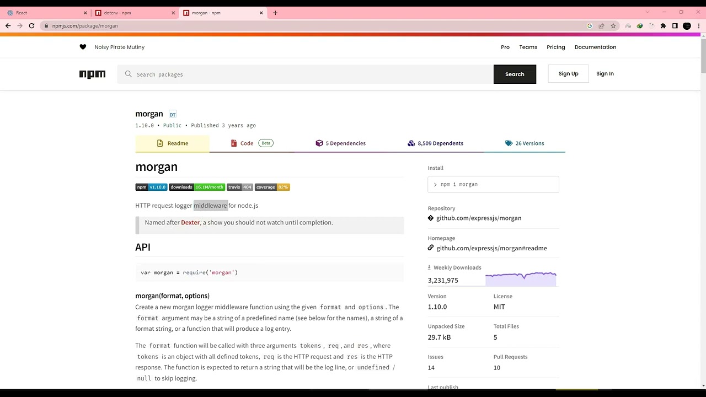Reload the page with the refresh icon

pyautogui.click(x=31, y=26)
